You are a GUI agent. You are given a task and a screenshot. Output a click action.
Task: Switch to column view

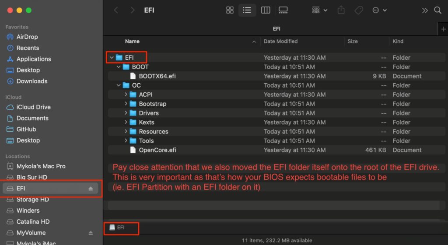[x=266, y=10]
